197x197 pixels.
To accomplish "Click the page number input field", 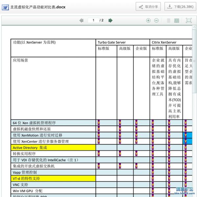I will [94, 20].
